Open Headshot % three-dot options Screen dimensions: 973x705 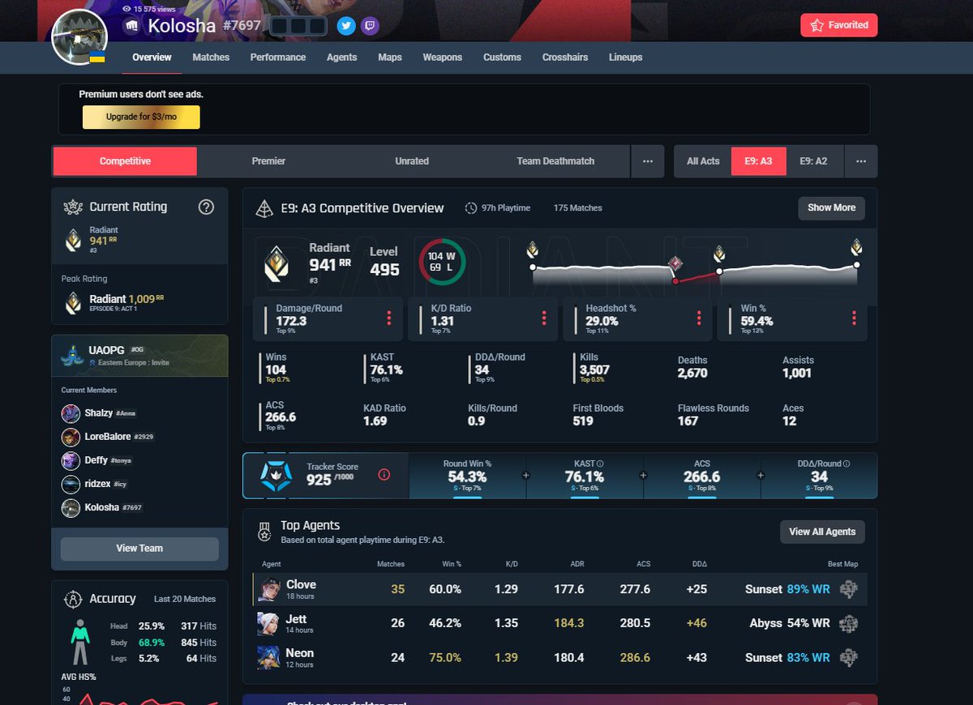pos(698,318)
